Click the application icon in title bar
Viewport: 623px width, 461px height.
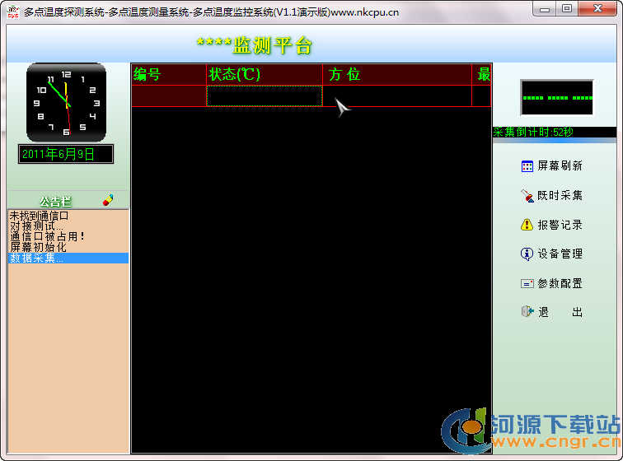(x=13, y=12)
